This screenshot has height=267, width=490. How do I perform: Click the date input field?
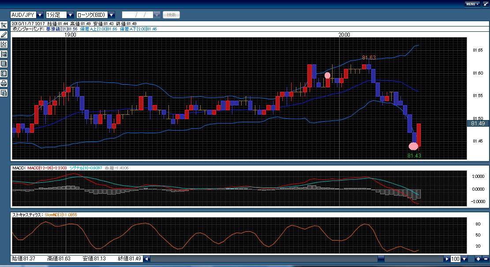coord(138,15)
